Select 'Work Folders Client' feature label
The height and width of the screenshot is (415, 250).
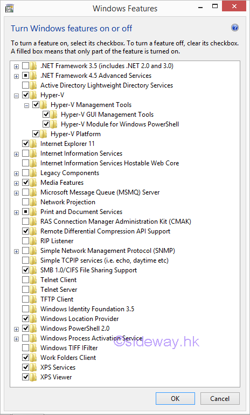tap(68, 358)
